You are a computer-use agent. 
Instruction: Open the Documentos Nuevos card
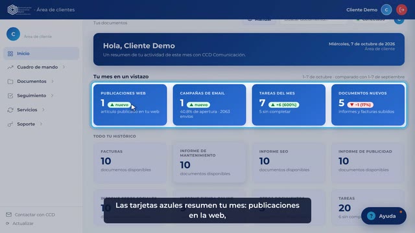[368, 105]
